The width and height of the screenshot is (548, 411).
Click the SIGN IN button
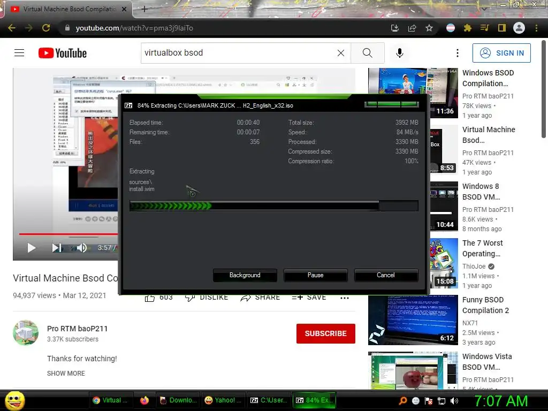tap(501, 53)
